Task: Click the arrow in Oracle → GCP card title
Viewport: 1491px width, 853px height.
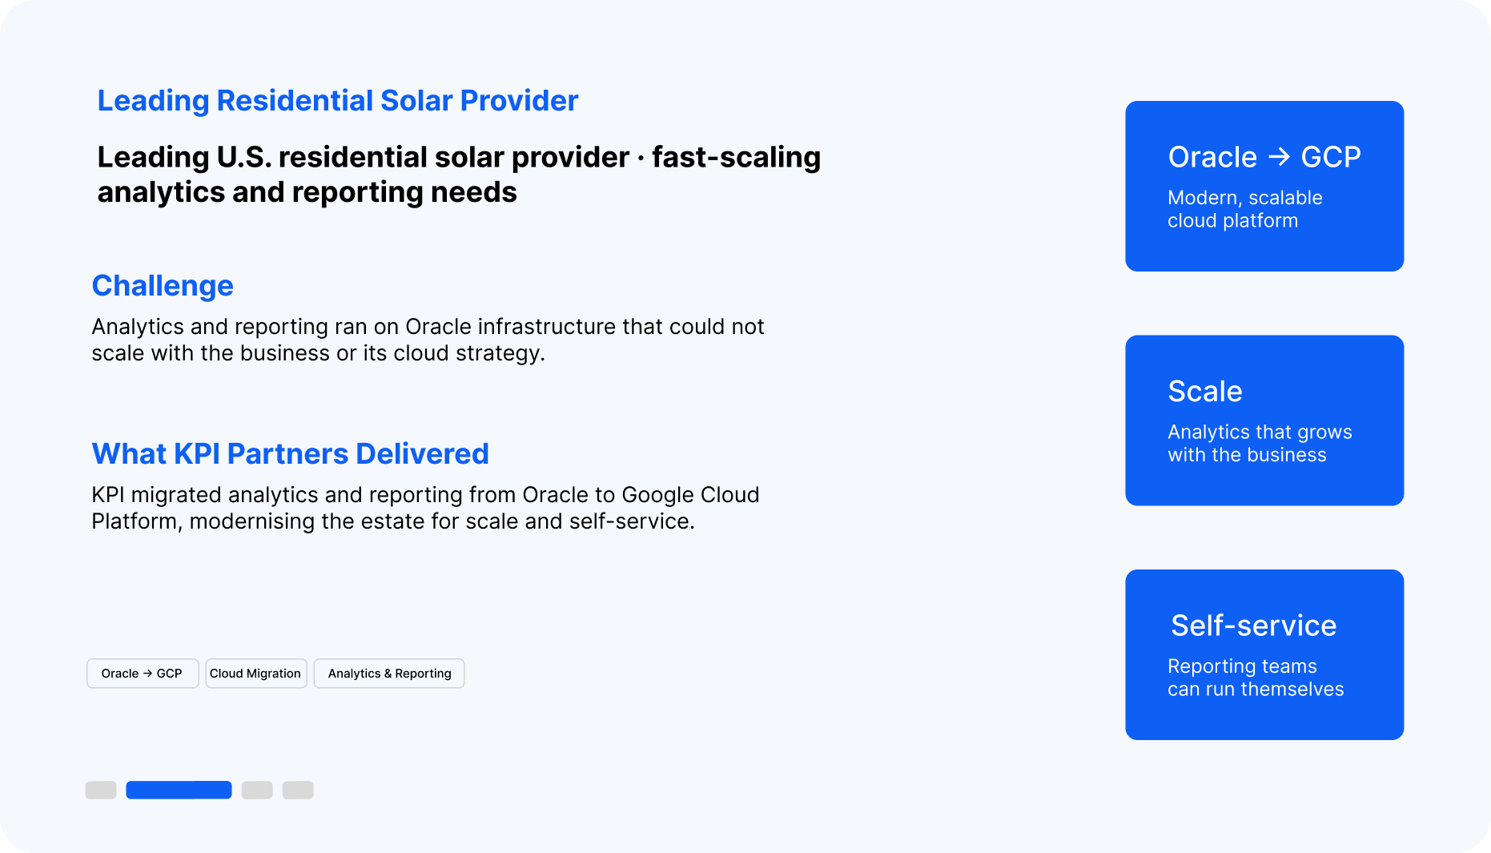Action: tap(1279, 156)
